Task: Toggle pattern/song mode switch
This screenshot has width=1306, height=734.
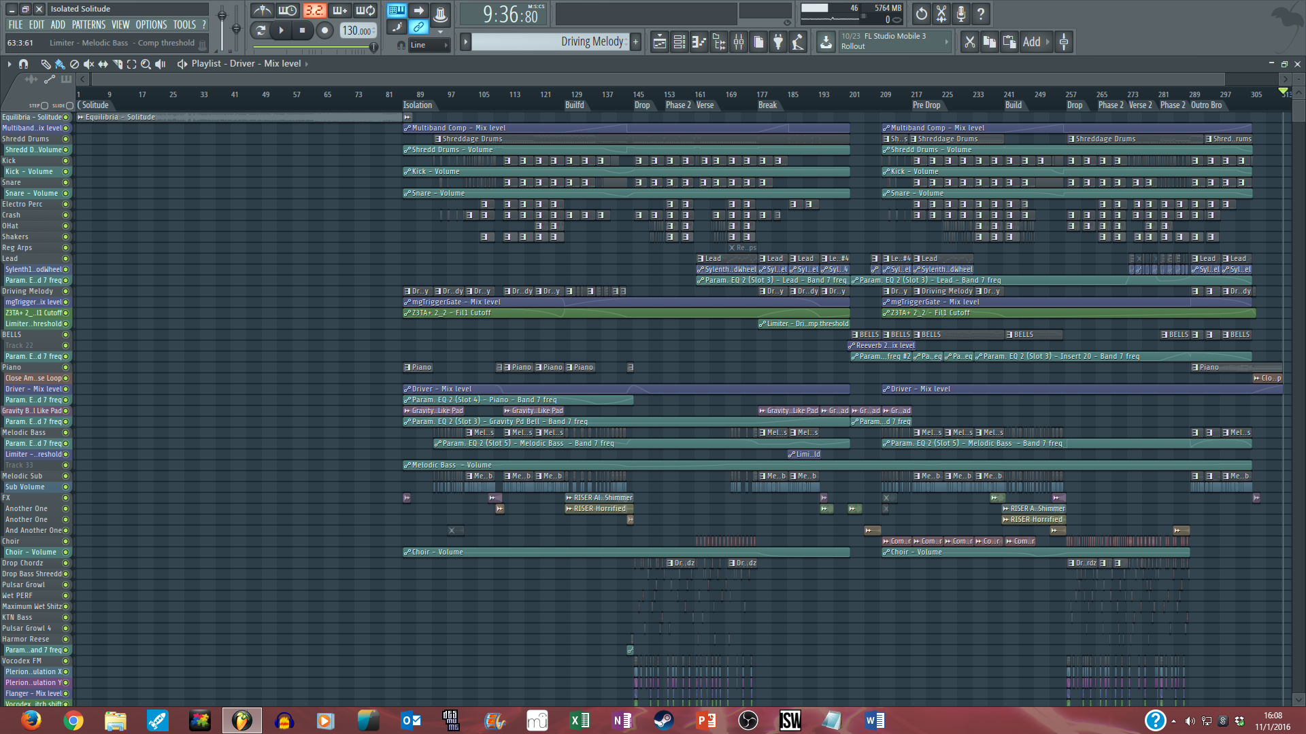Action: tap(260, 30)
